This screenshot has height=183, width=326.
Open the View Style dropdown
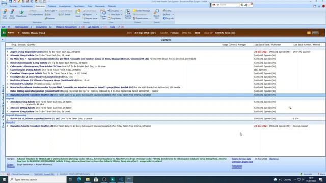tap(115, 15)
